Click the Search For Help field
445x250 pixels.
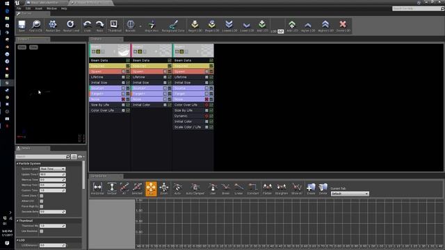point(418,8)
